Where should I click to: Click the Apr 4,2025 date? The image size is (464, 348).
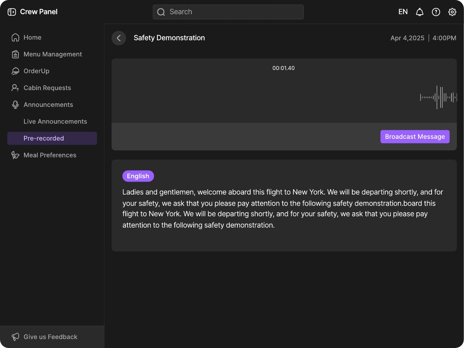(x=407, y=38)
